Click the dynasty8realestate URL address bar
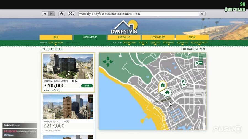Viewport: 248px width, 139px height. [x=139, y=14]
